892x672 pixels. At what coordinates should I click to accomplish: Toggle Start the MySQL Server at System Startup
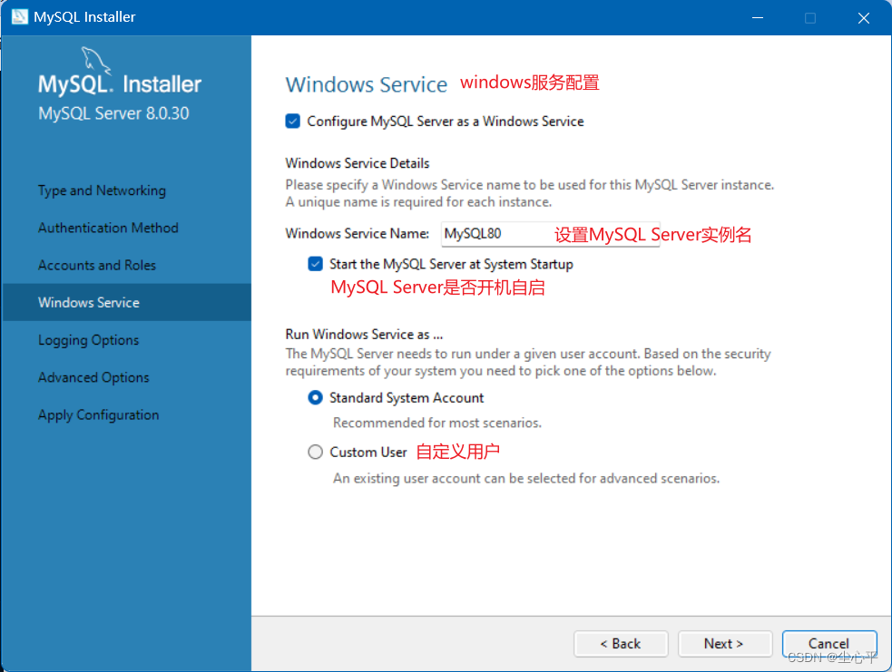(x=315, y=264)
